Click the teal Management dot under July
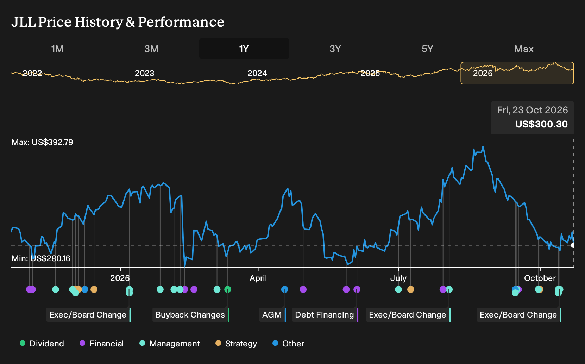The height and width of the screenshot is (364, 585). coord(398,289)
